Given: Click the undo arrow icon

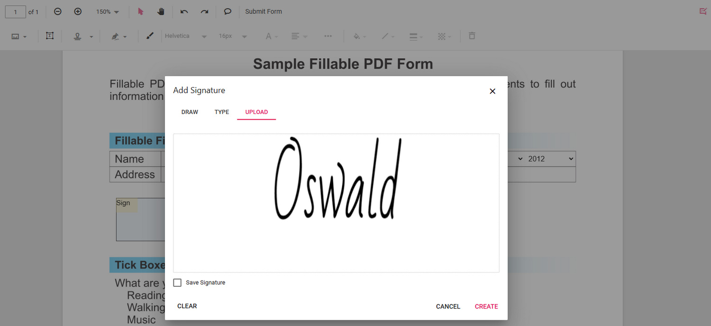Looking at the screenshot, I should (x=184, y=11).
